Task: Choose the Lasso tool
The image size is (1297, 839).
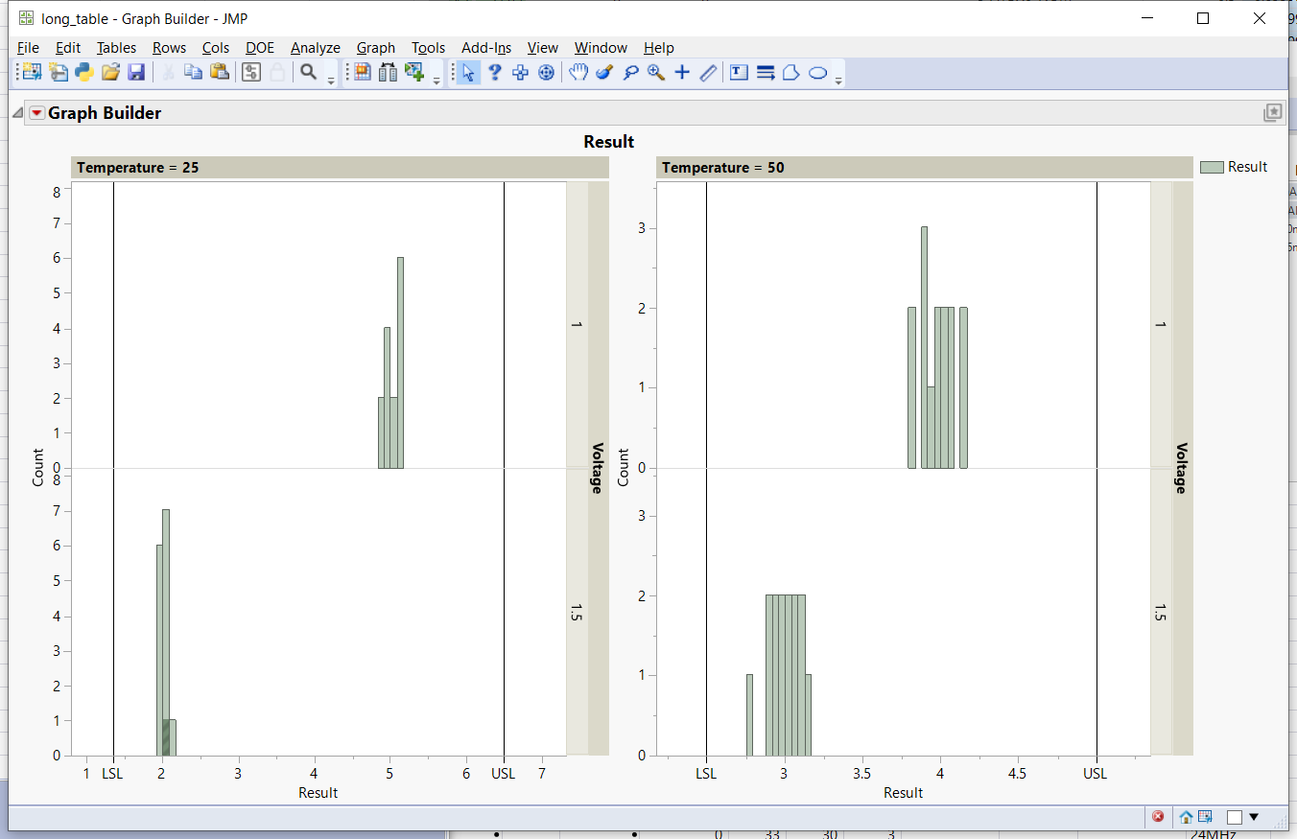Action: coord(630,72)
